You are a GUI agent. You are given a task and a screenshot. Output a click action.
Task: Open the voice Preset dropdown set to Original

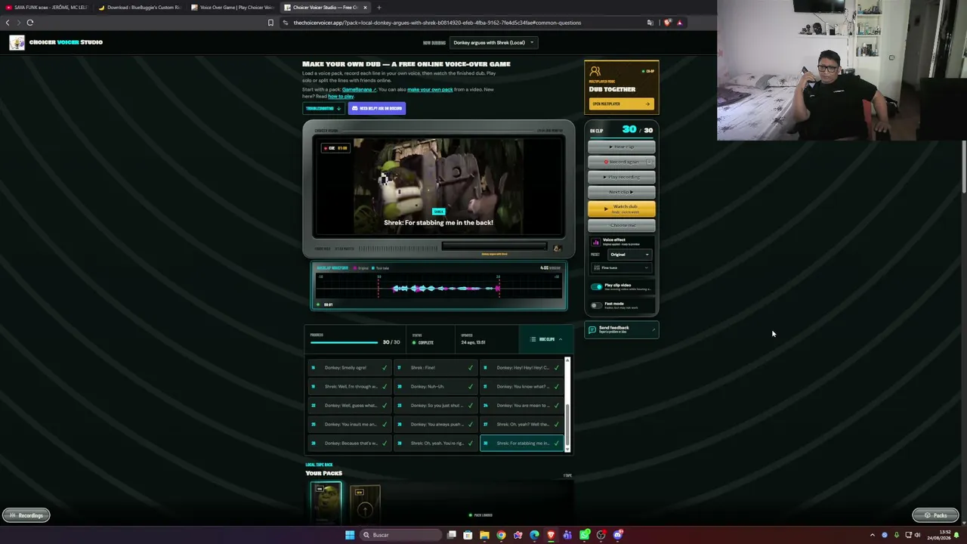(630, 255)
